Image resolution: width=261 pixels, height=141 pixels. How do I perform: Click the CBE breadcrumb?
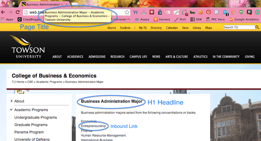30,82
